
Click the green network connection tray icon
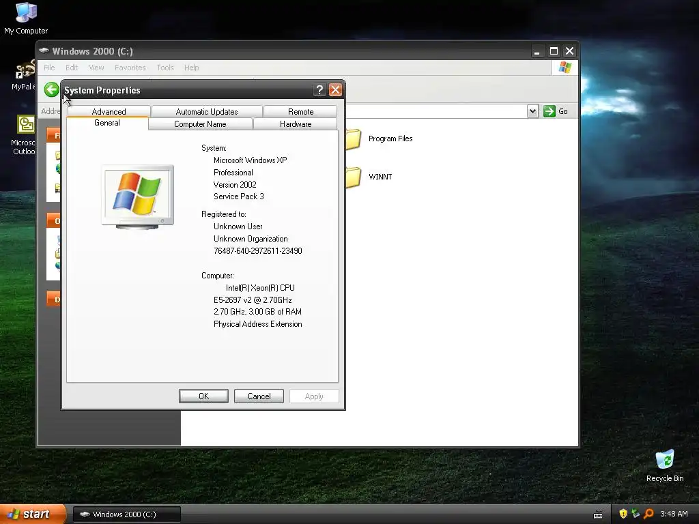point(636,514)
